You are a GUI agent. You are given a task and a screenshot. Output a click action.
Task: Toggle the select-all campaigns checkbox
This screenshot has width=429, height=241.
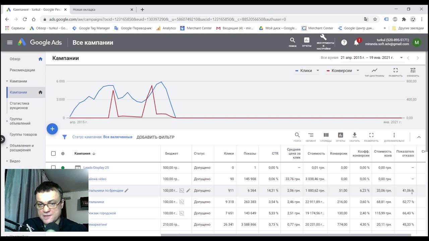[53, 153]
